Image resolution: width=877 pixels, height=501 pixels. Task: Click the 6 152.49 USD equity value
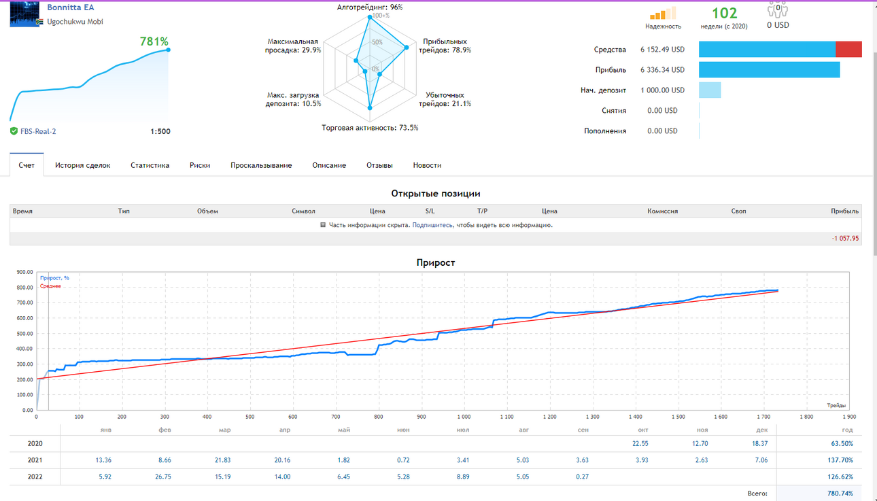tap(662, 50)
